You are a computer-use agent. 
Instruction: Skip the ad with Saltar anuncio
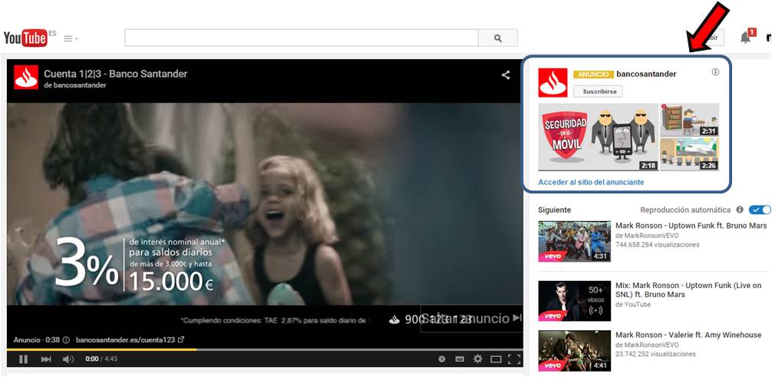pos(472,318)
